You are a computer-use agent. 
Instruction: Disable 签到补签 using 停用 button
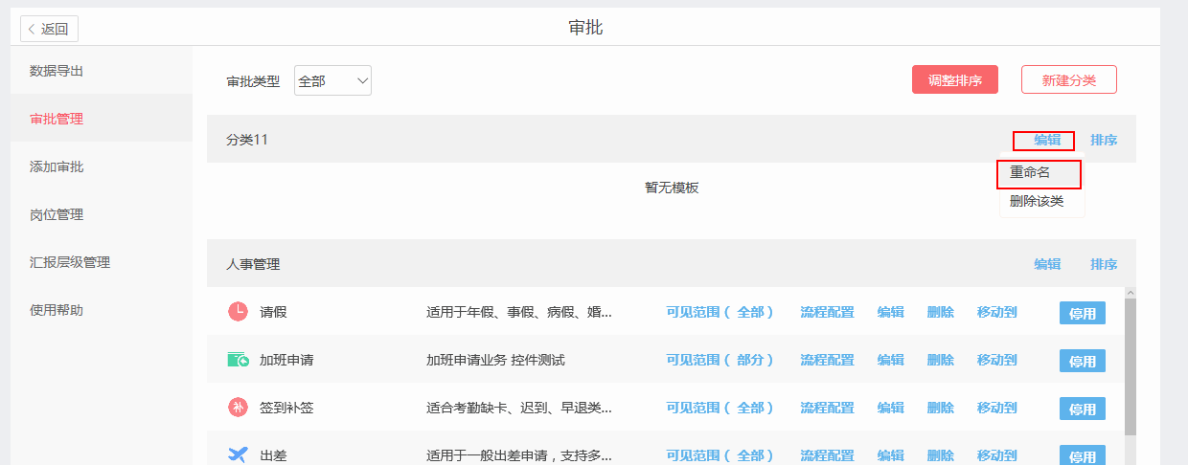[1082, 409]
